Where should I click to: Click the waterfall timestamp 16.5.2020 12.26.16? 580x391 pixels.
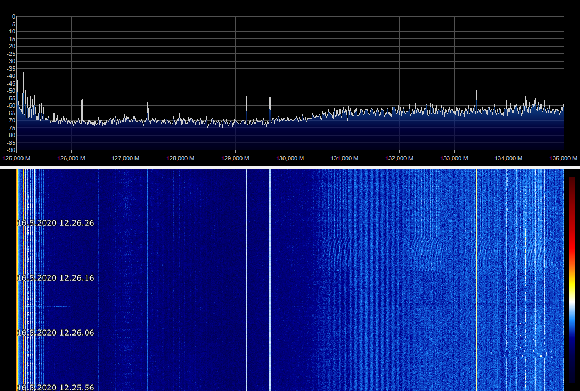(56, 278)
